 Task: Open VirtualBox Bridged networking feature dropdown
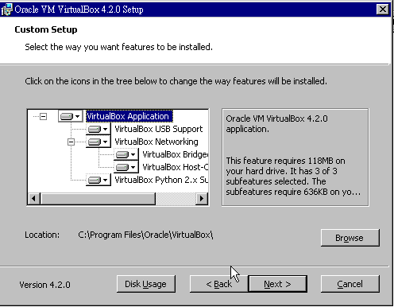click(x=126, y=154)
